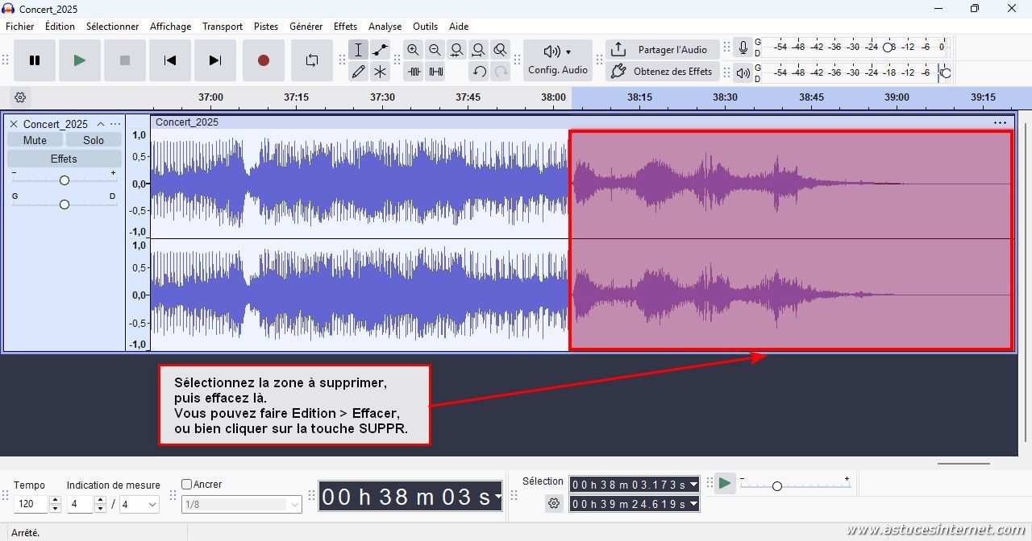
Task: Activate the Multi-tool asterisk icon
Action: tap(380, 72)
